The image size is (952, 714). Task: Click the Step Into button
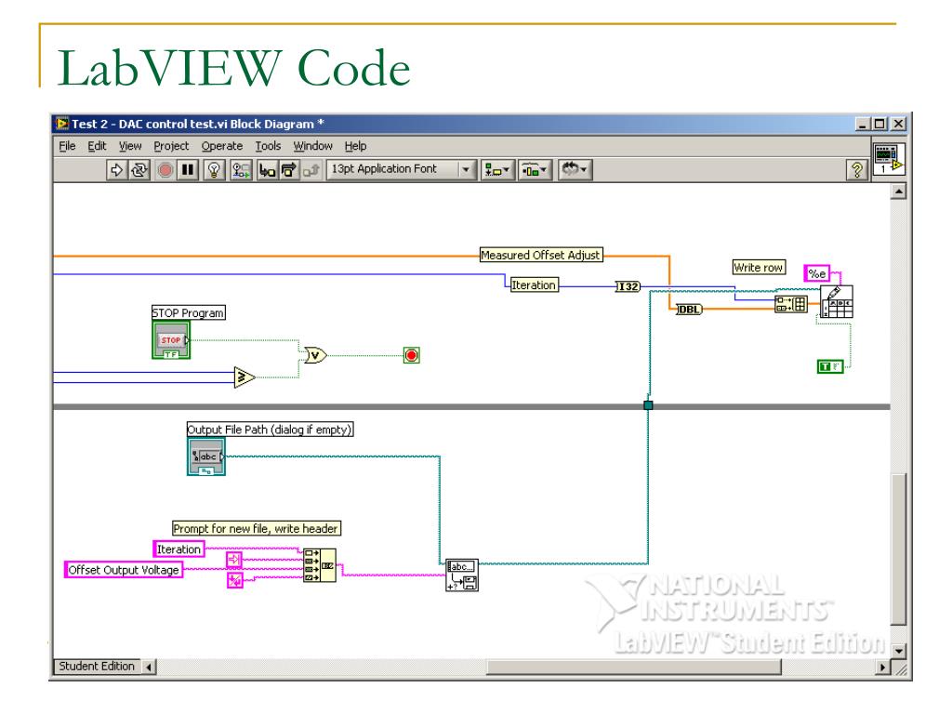267,170
